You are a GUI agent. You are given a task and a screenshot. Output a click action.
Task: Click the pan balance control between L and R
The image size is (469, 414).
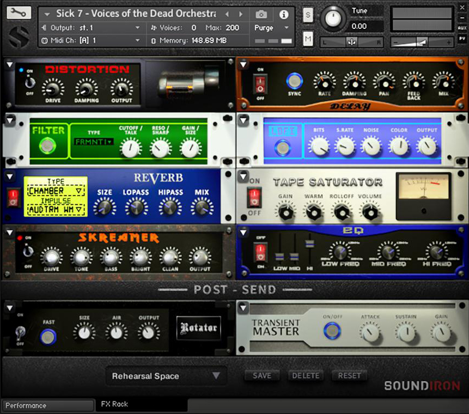click(x=351, y=41)
